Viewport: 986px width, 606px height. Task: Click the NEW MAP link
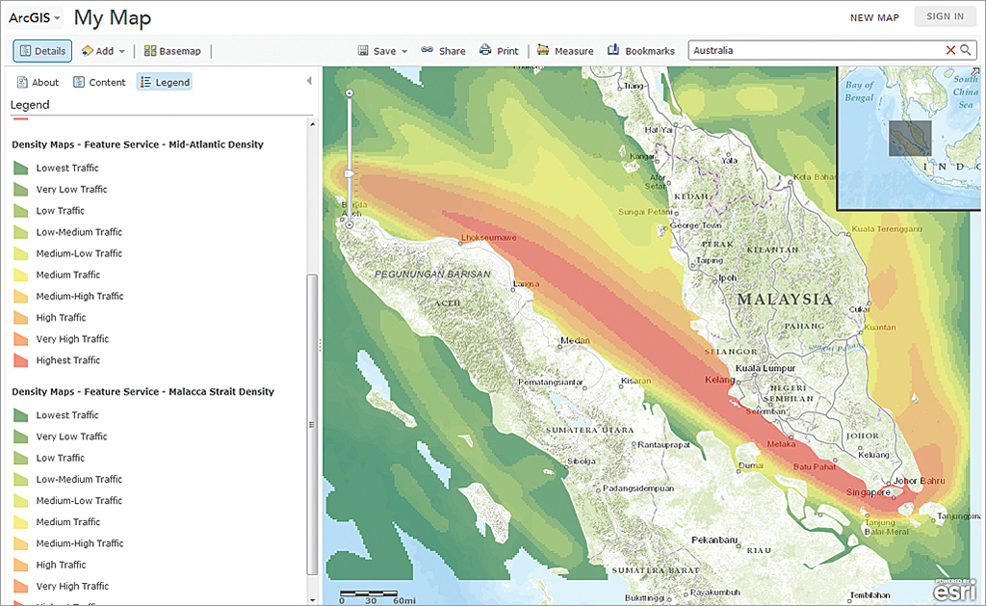click(x=874, y=17)
